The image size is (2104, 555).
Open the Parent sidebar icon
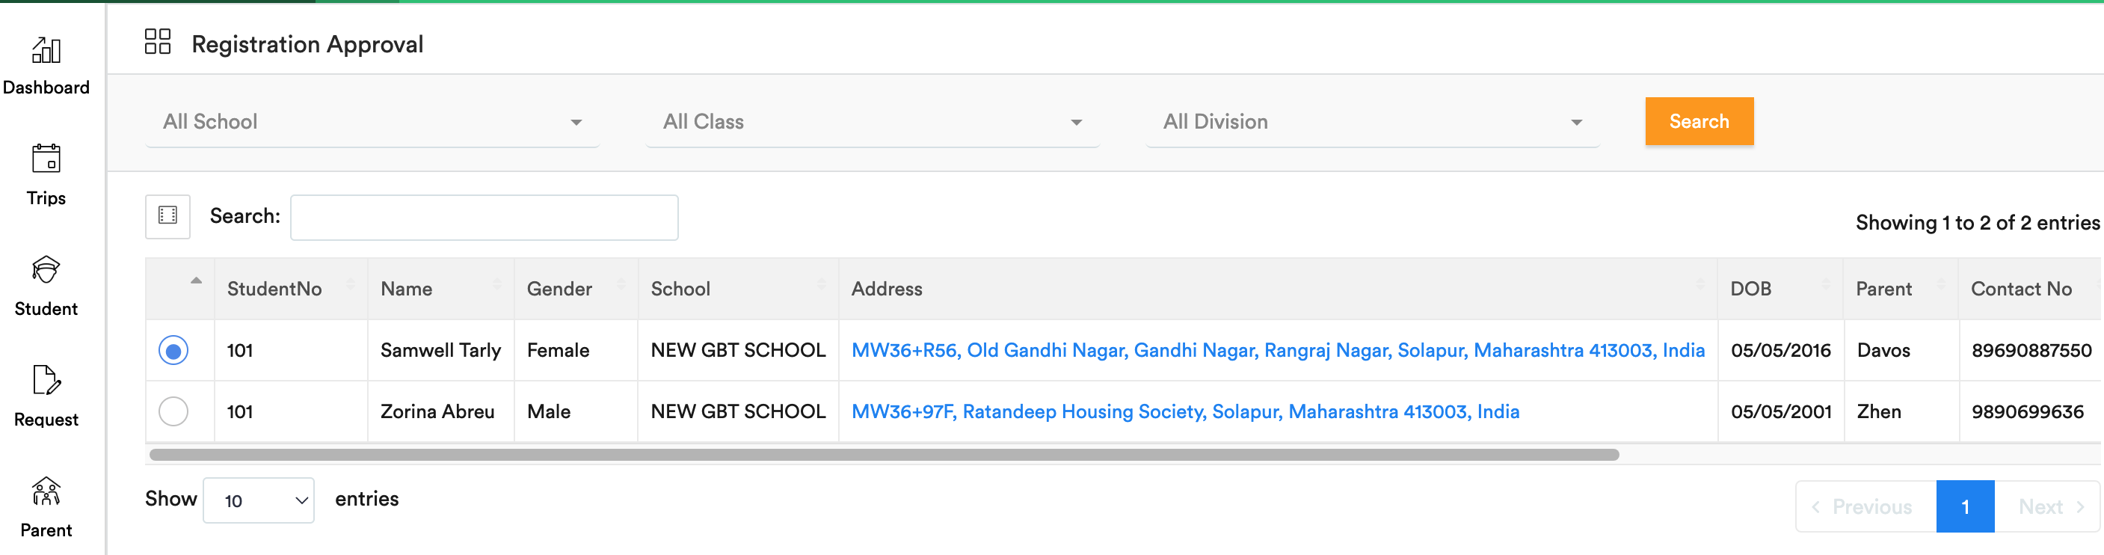[46, 491]
